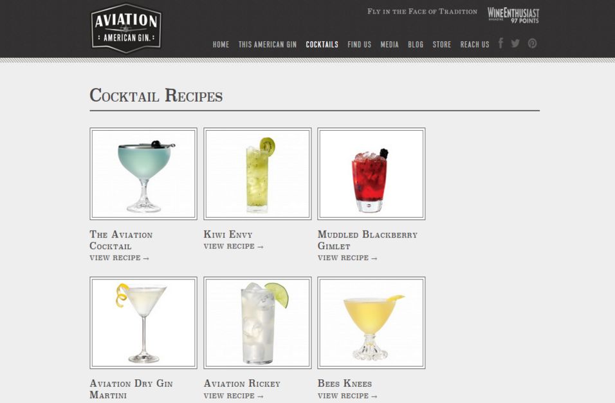Click the Aviation American Gin logo

(x=126, y=28)
